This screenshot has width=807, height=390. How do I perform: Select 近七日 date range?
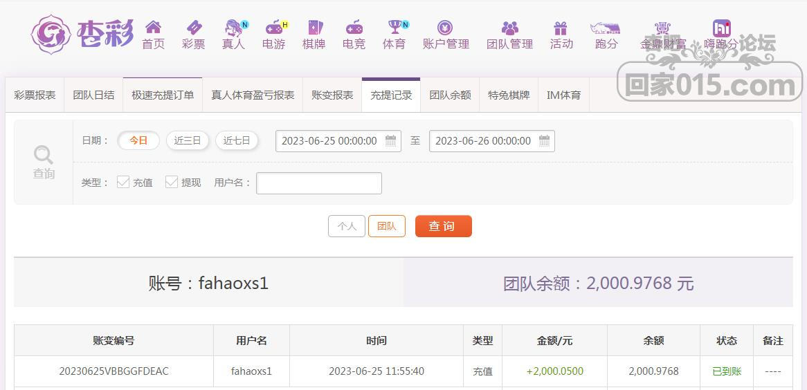[237, 140]
